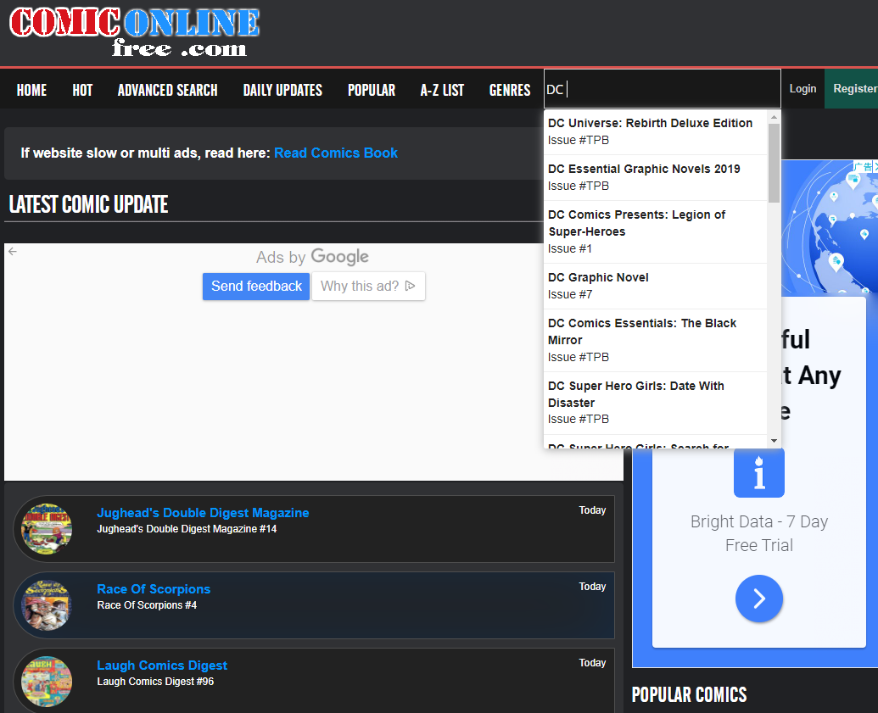This screenshot has height=713, width=878.
Task: Click the blue circular arrow button in ad
Action: [x=758, y=599]
